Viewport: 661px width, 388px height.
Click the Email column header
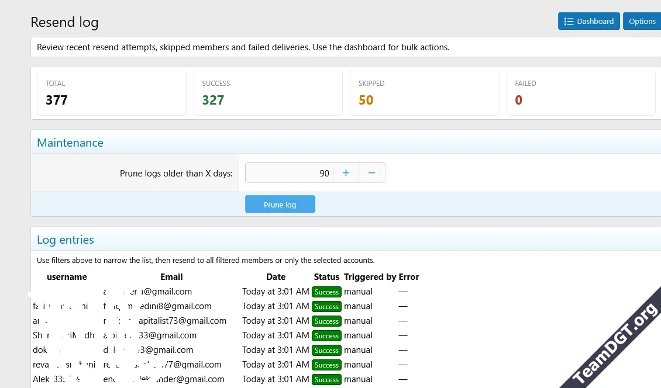(x=171, y=277)
